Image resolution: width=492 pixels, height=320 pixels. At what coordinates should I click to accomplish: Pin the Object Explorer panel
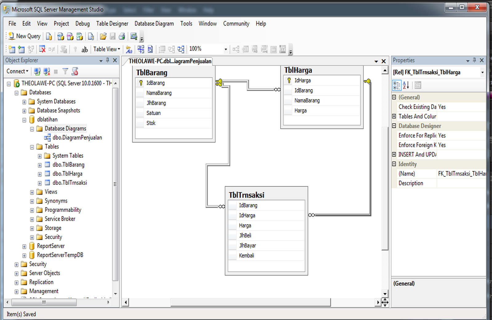coord(108,60)
